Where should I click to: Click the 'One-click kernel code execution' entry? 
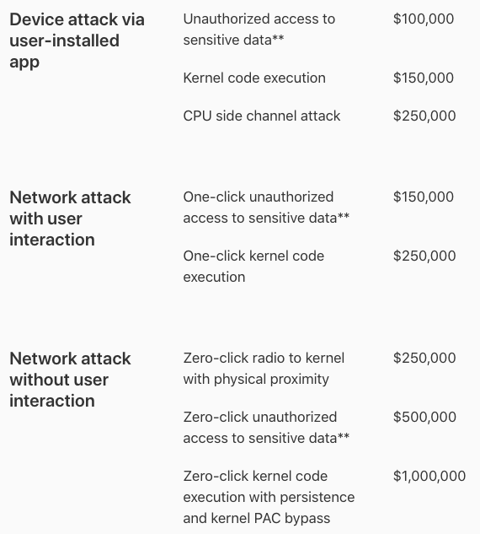[x=253, y=267]
